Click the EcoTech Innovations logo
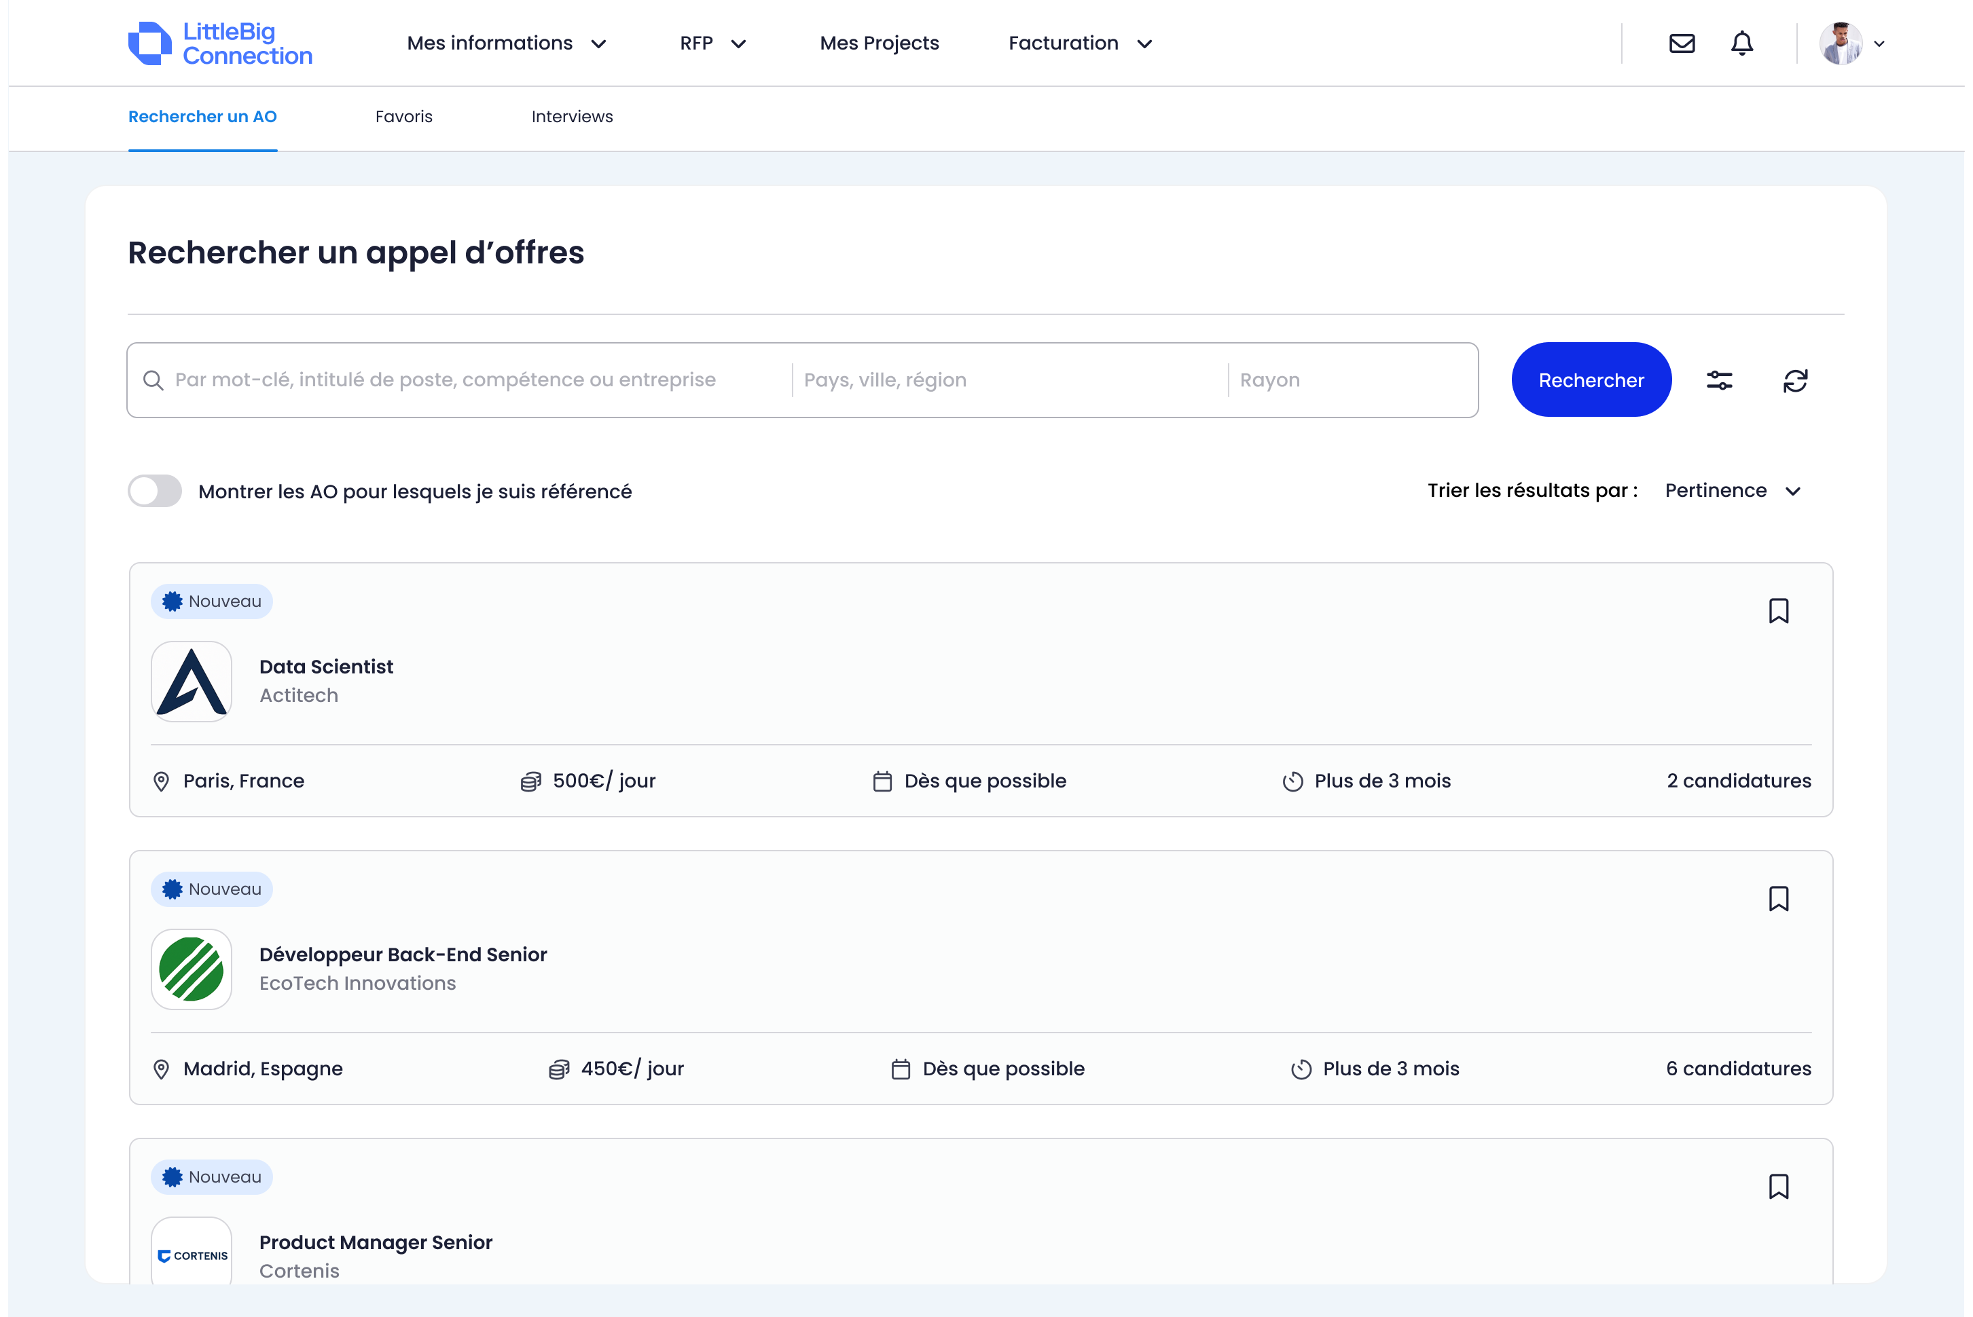 coord(192,969)
